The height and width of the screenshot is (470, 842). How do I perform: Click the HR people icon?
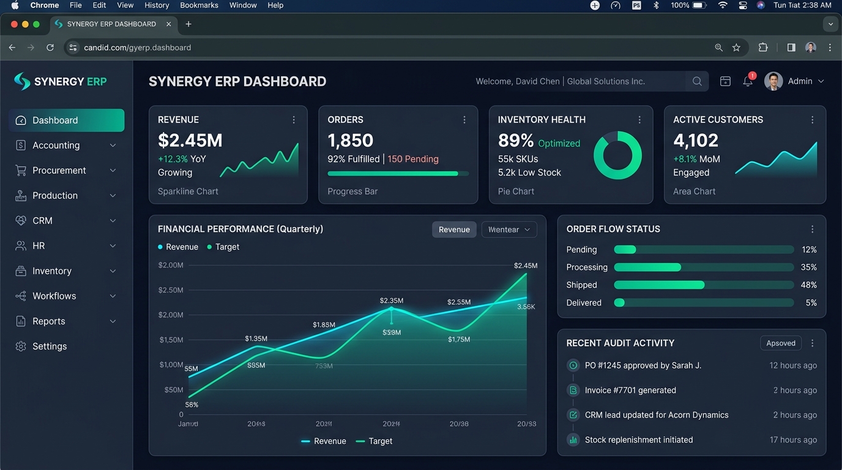point(21,245)
